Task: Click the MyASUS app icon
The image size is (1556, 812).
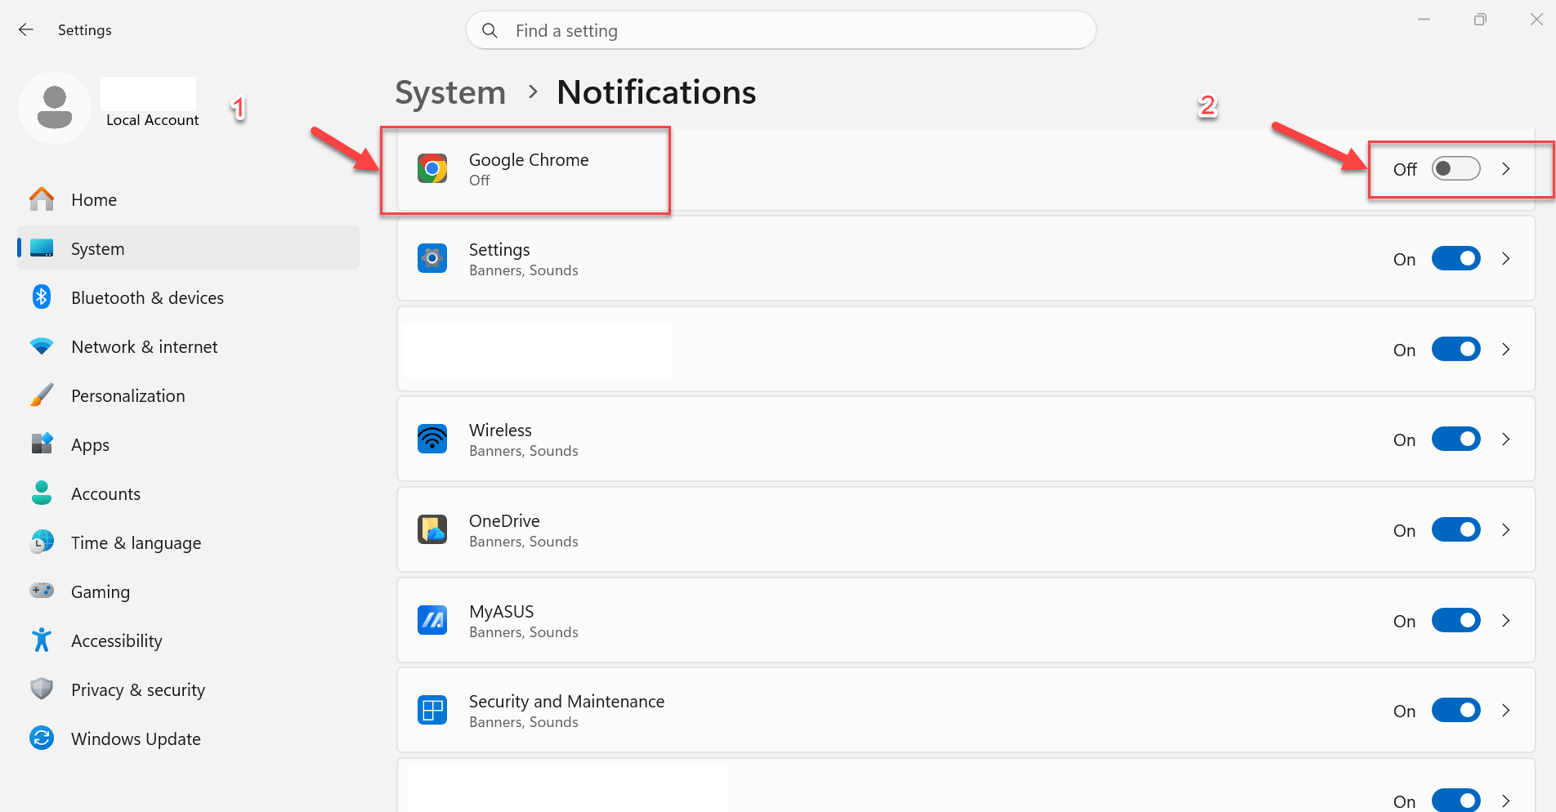Action: pyautogui.click(x=432, y=620)
